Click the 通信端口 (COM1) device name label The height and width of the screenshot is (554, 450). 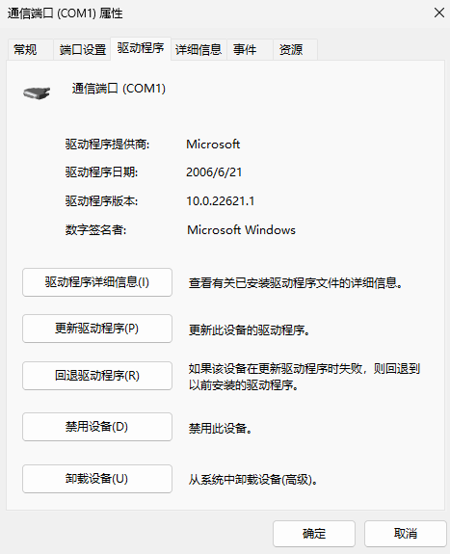click(119, 89)
